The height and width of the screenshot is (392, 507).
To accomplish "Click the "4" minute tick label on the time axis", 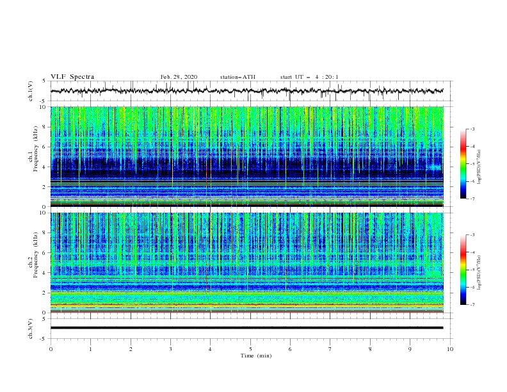I will pos(211,349).
